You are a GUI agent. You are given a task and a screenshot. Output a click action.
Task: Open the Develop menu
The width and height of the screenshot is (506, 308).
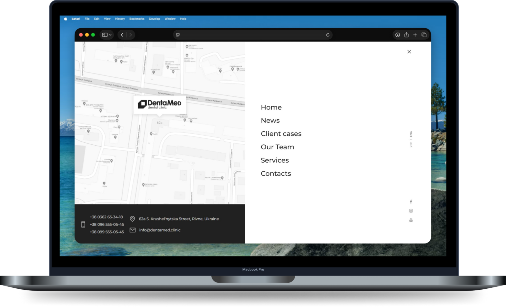(x=154, y=19)
